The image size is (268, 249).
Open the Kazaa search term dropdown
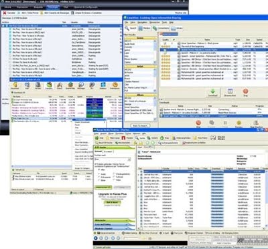point(129,160)
